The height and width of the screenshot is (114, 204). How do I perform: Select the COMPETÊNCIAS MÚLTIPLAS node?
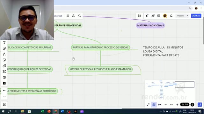[30, 47]
